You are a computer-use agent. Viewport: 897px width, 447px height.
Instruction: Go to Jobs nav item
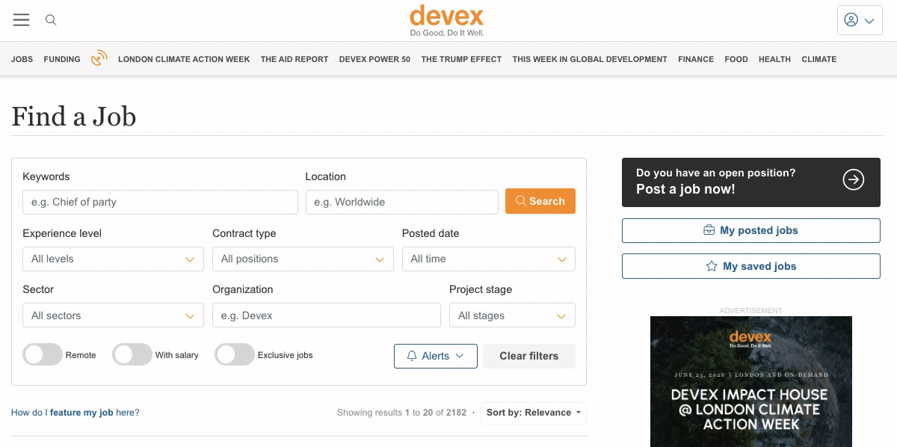(x=22, y=59)
